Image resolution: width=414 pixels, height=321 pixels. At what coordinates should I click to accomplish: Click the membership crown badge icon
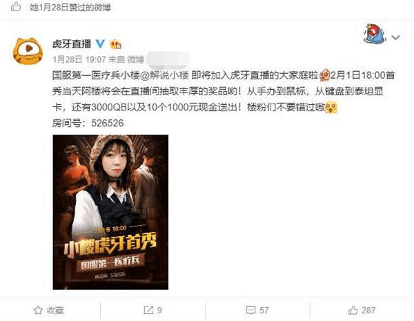[x=116, y=44]
